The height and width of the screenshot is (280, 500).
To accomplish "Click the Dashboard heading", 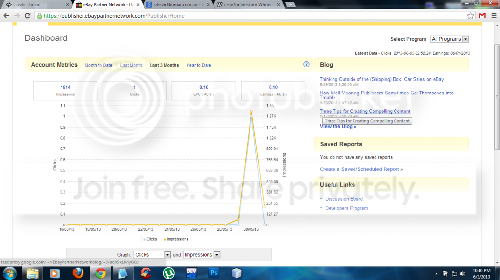I will [46, 38].
